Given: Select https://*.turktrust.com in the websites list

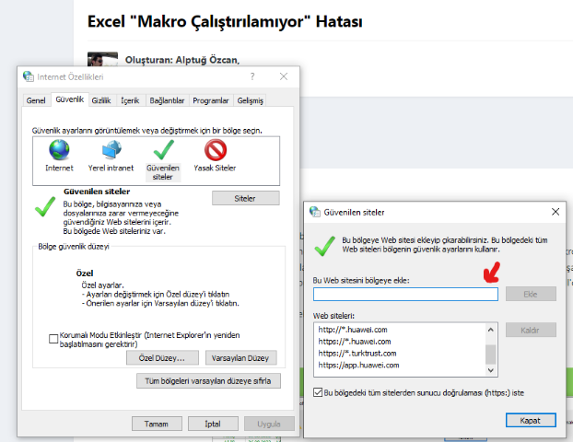Looking at the screenshot, I should [x=357, y=354].
